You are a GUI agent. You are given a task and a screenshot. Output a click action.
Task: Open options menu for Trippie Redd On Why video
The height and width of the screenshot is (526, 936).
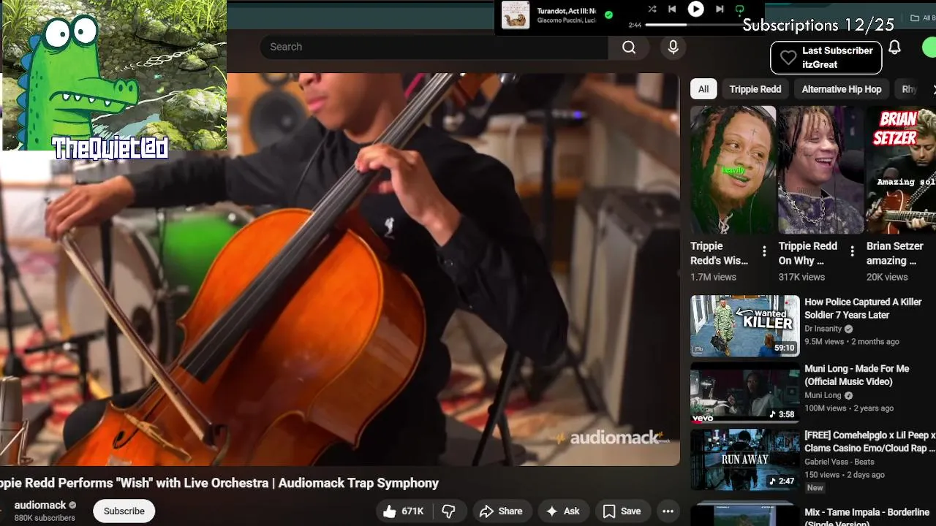coord(852,251)
